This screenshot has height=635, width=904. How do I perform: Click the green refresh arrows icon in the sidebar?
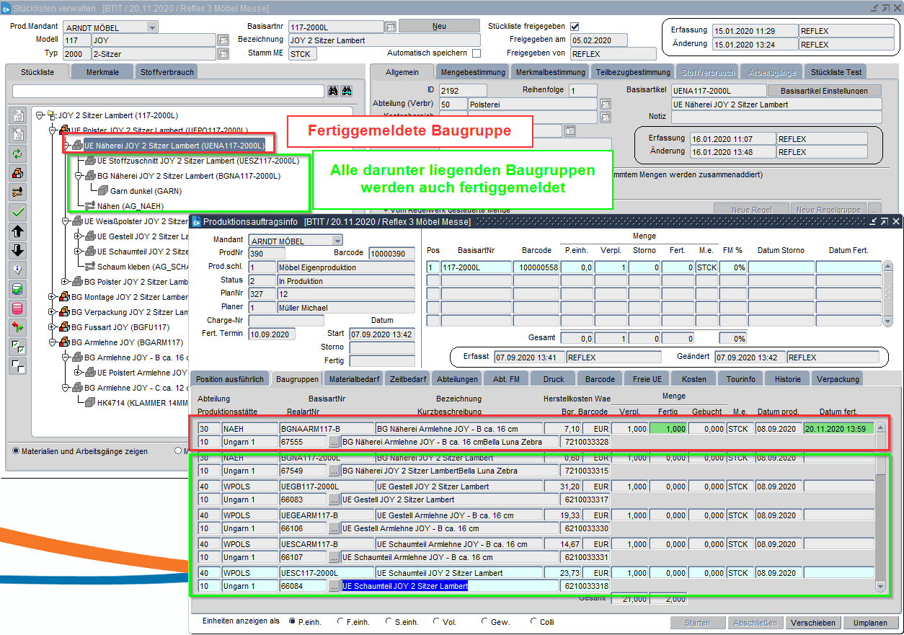coord(18,154)
